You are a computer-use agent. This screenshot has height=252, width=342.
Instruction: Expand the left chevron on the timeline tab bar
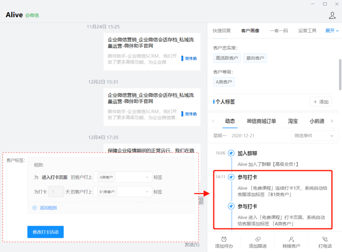coord(213,121)
